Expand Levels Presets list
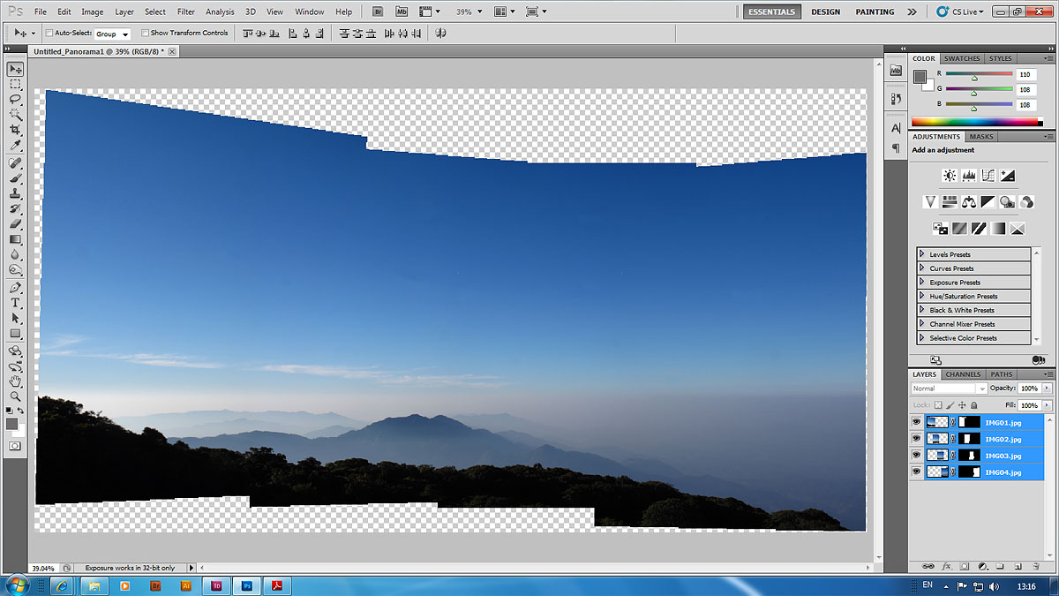Viewport: 1059px width, 596px height. coord(922,254)
